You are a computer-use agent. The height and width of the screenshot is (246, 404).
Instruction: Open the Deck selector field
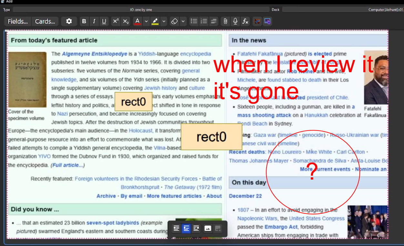342,10
